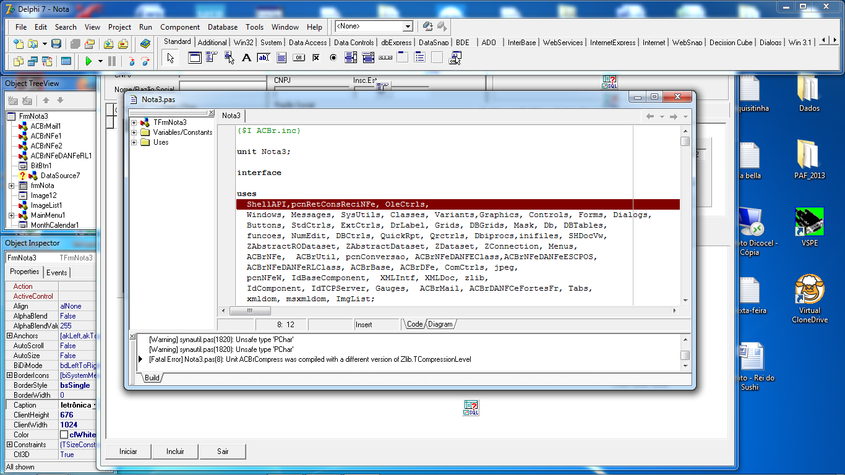Open the <None> desktop layout dropdown
This screenshot has height=475, width=845.
[408, 27]
